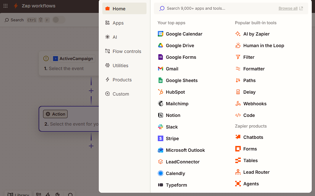The height and width of the screenshot is (196, 315).
Task: Select the Google Sheets icon
Action: (x=160, y=80)
